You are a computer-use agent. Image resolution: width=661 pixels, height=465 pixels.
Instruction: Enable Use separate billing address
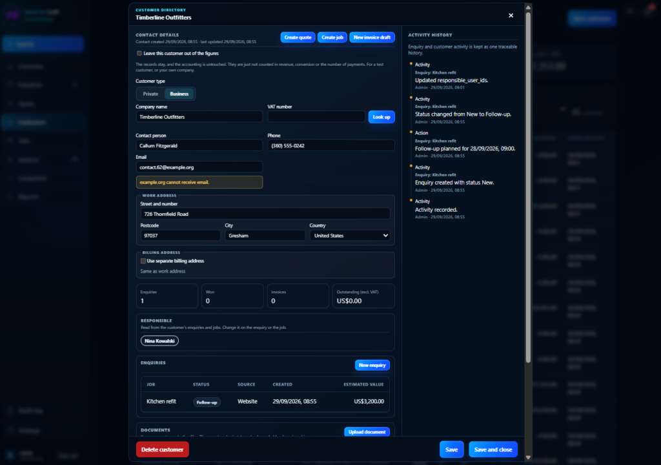[x=143, y=261]
